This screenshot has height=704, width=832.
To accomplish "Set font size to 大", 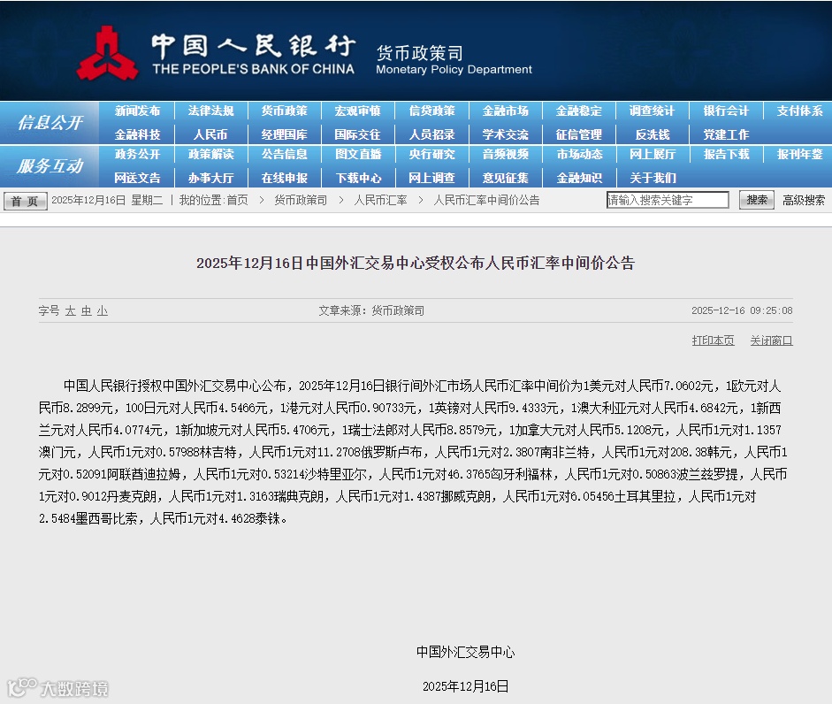I will pos(71,310).
